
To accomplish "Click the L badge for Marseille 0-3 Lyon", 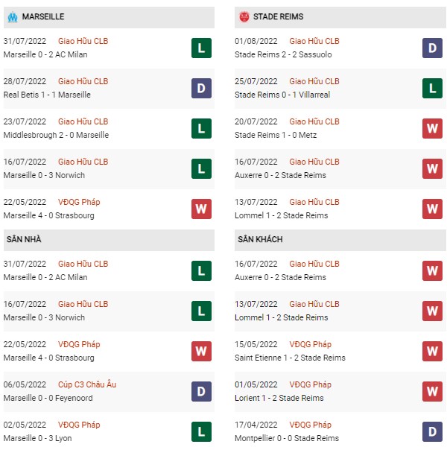I will [x=201, y=431].
